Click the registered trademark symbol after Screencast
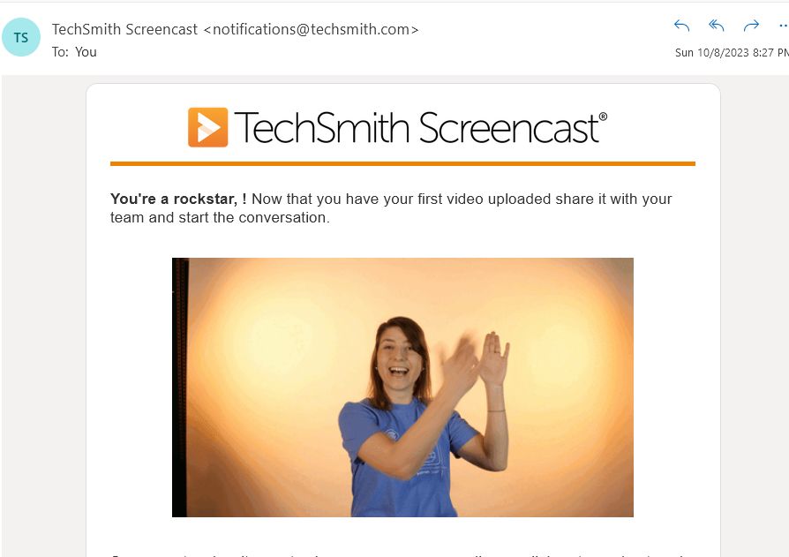Image resolution: width=789 pixels, height=557 pixels. [x=604, y=117]
